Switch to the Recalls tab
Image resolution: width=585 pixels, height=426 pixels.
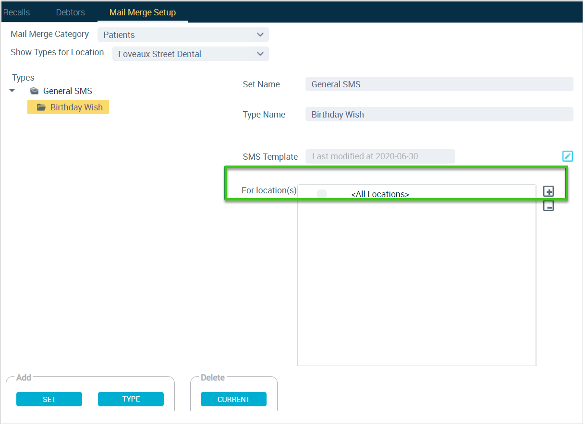[17, 12]
